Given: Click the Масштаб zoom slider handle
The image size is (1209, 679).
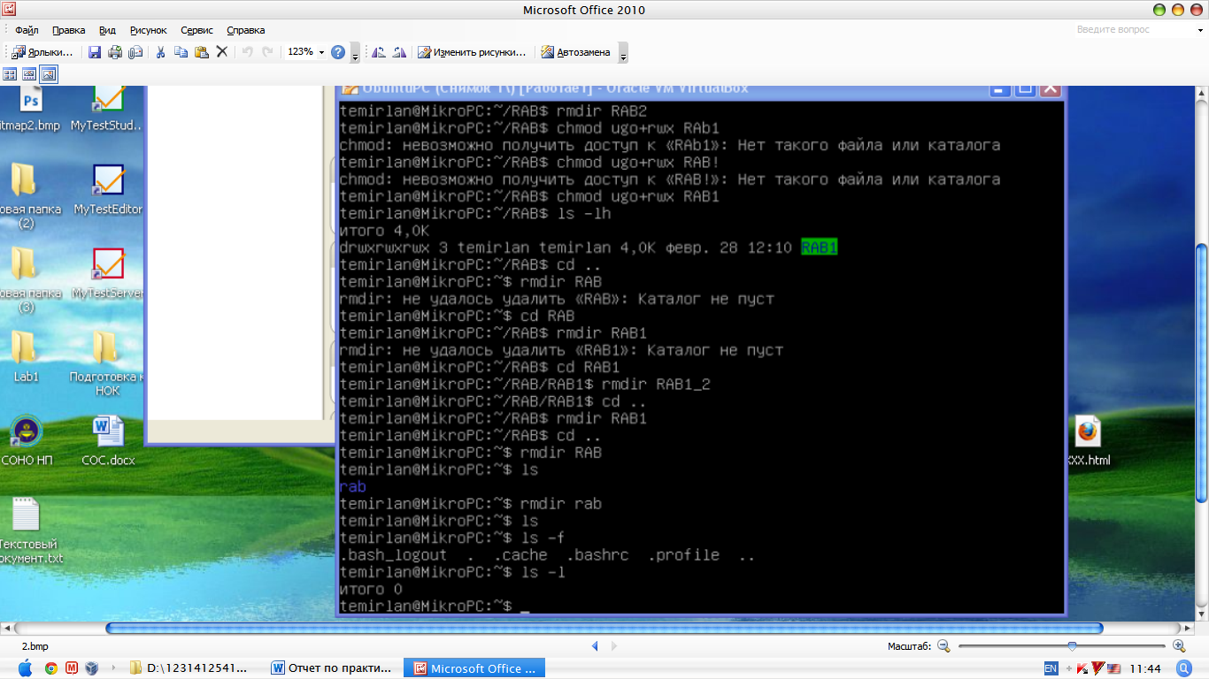Looking at the screenshot, I should click(1072, 646).
